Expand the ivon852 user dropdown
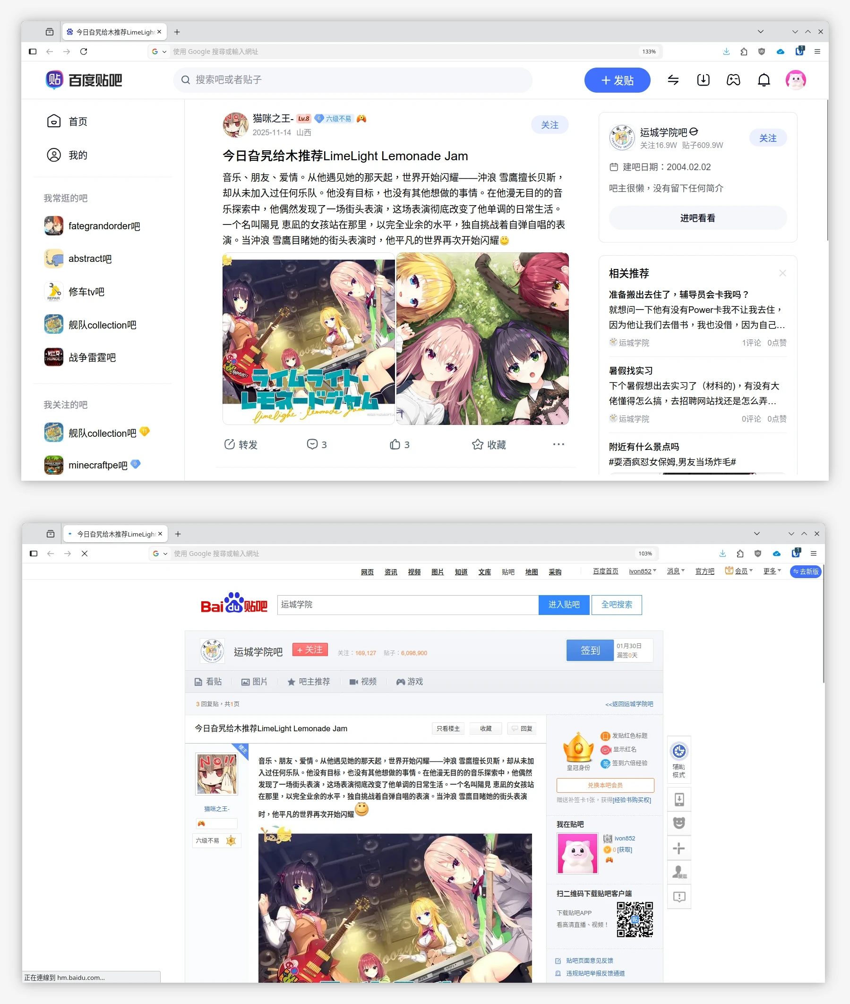 642,571
